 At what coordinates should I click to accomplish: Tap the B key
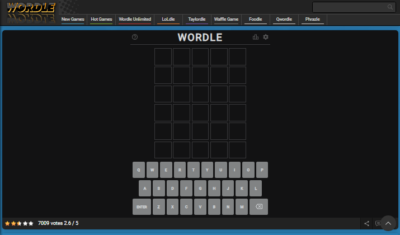(x=214, y=206)
